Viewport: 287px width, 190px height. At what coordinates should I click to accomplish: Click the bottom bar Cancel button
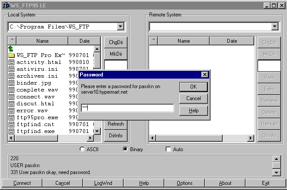click(x=63, y=183)
